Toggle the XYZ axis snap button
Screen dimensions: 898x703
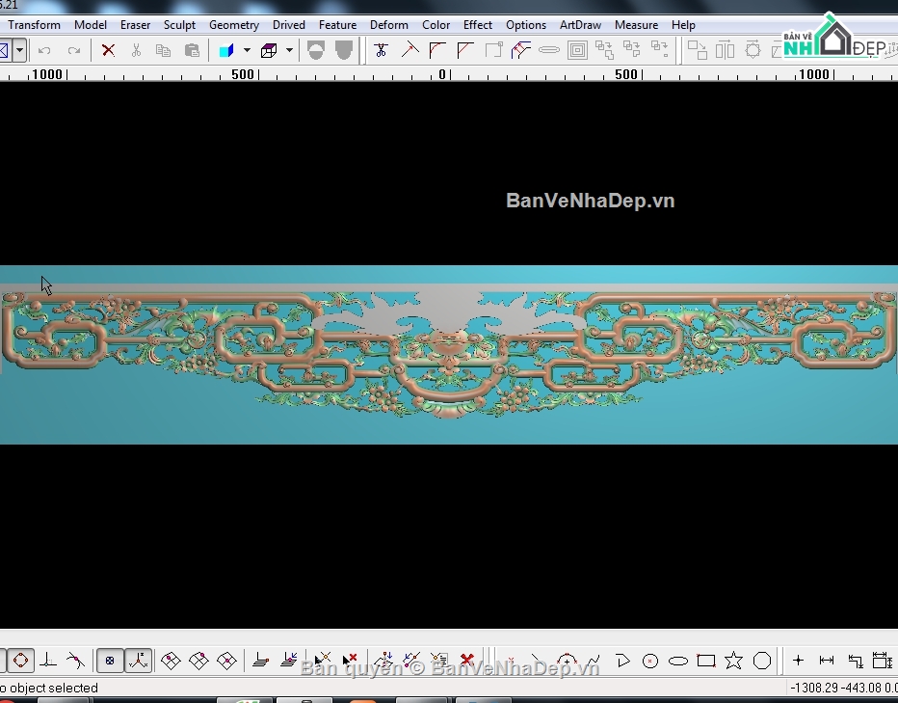tap(139, 661)
